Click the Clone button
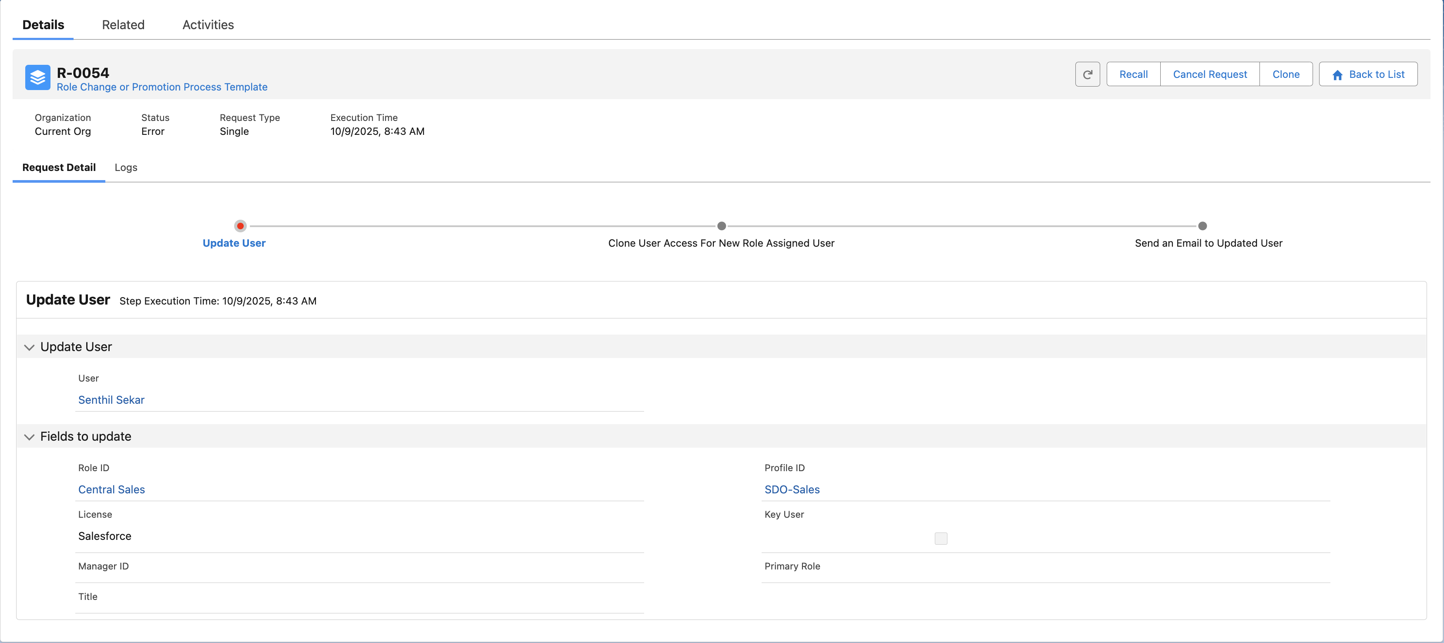This screenshot has width=1444, height=643. point(1285,74)
